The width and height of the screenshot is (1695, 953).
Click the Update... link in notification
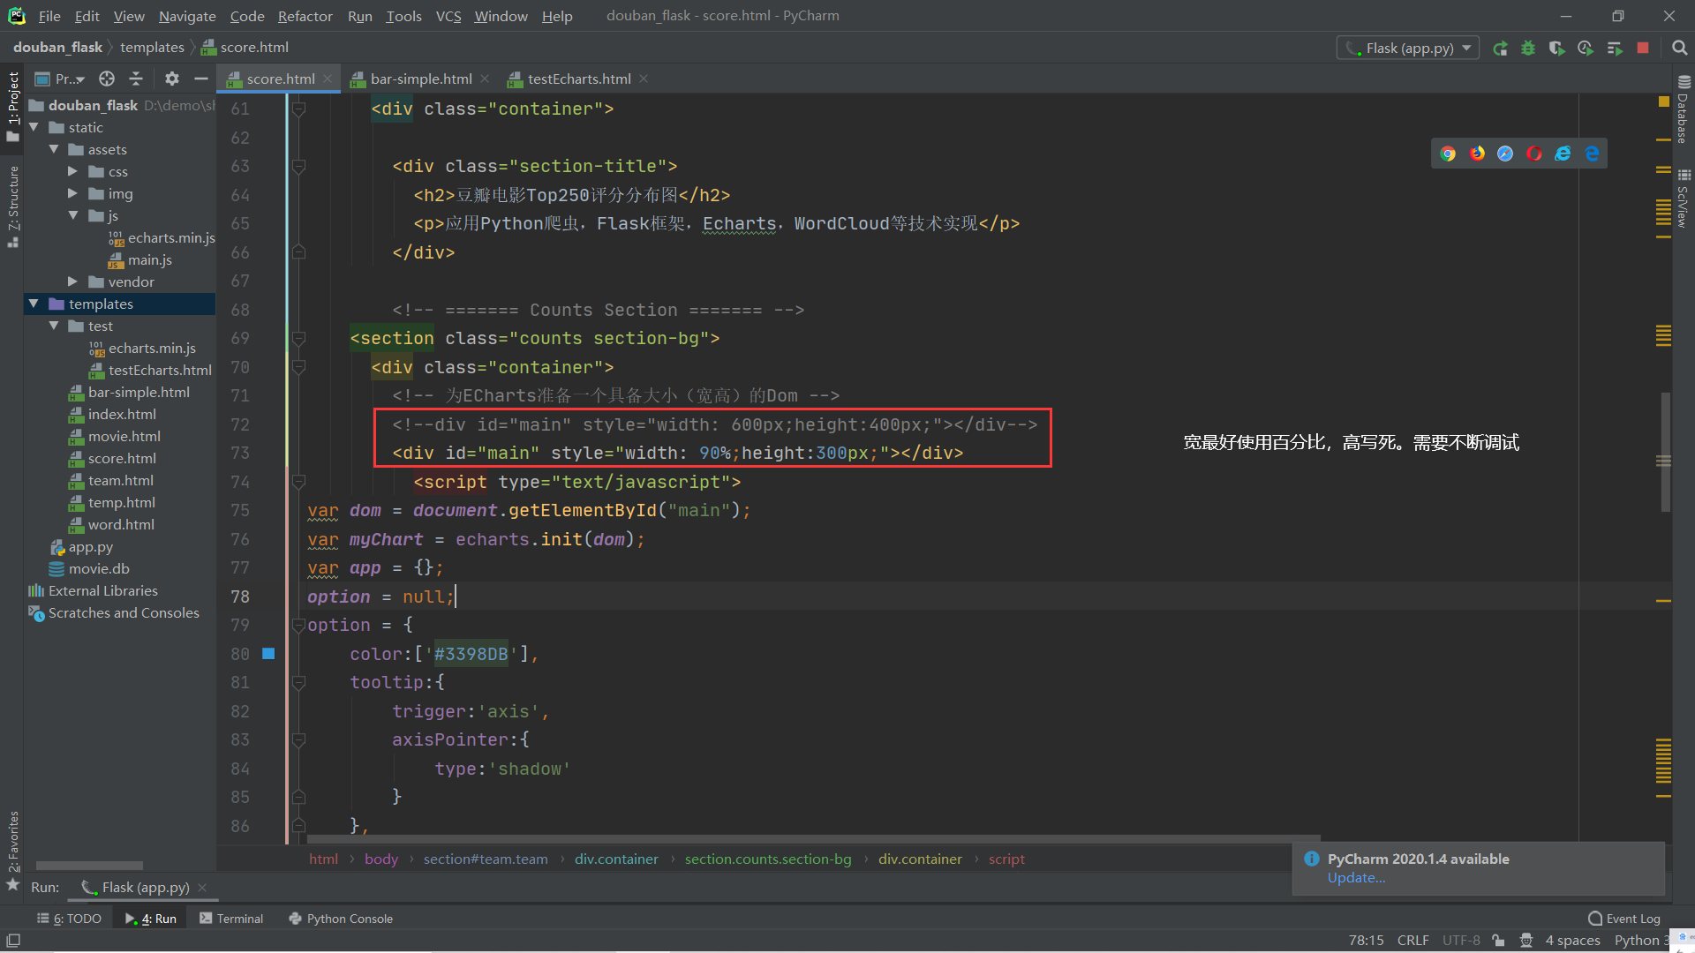[1356, 878]
